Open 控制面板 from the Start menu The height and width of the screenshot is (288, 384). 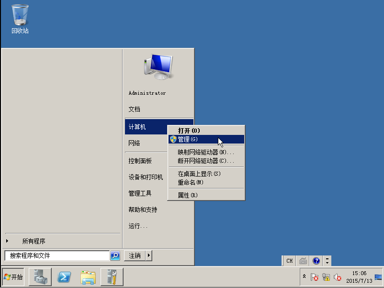[x=140, y=161]
